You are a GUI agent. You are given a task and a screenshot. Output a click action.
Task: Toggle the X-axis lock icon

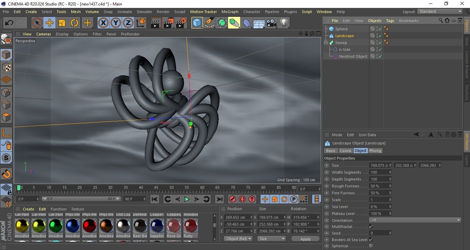103,23
